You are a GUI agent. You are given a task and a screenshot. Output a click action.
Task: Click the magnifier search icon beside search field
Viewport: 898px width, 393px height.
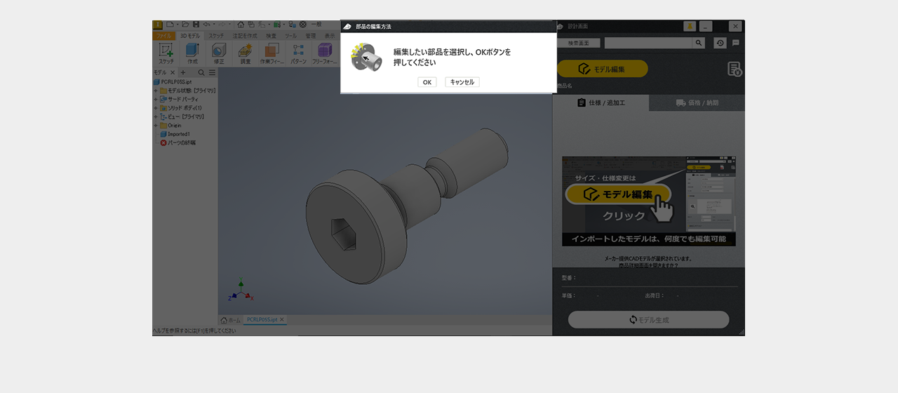pyautogui.click(x=699, y=43)
